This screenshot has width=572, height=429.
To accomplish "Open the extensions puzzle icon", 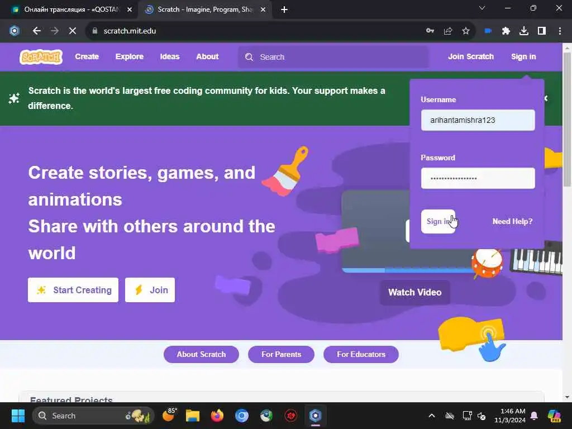I will 506,31.
